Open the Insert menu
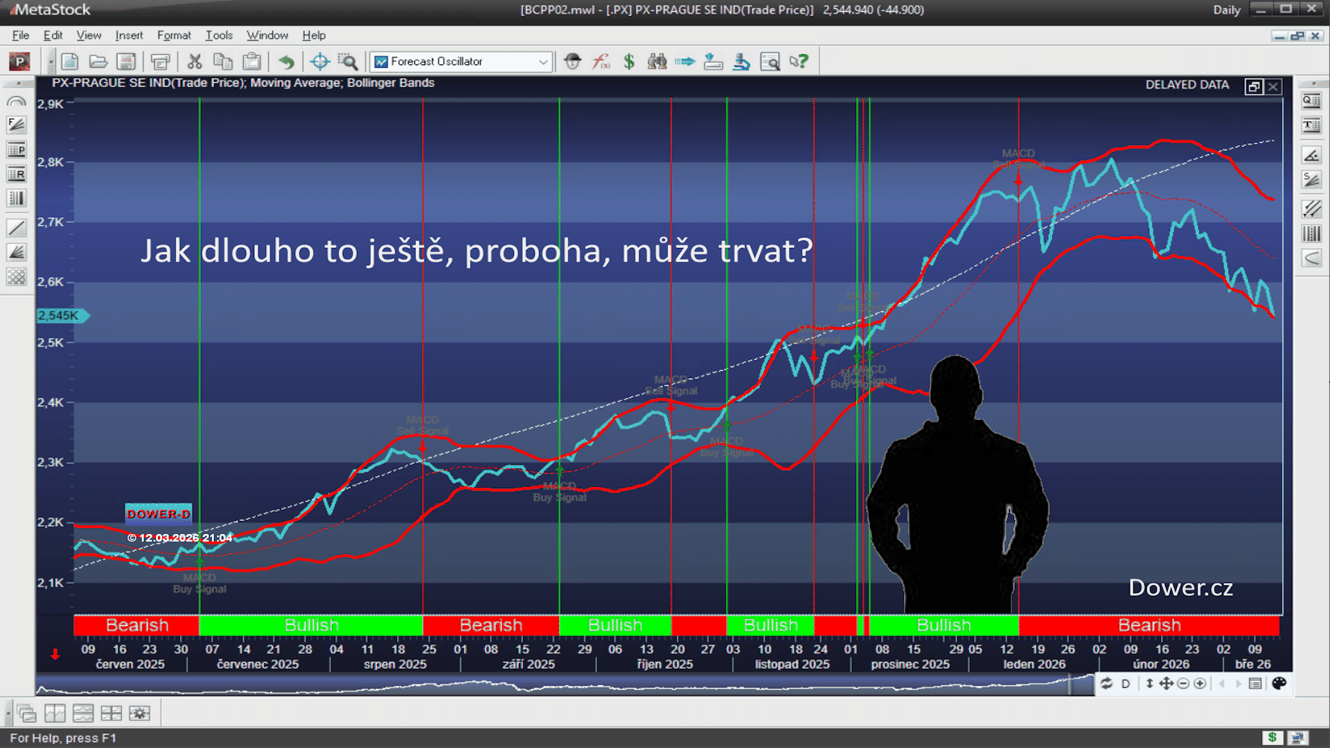This screenshot has height=748, width=1330. (x=129, y=35)
